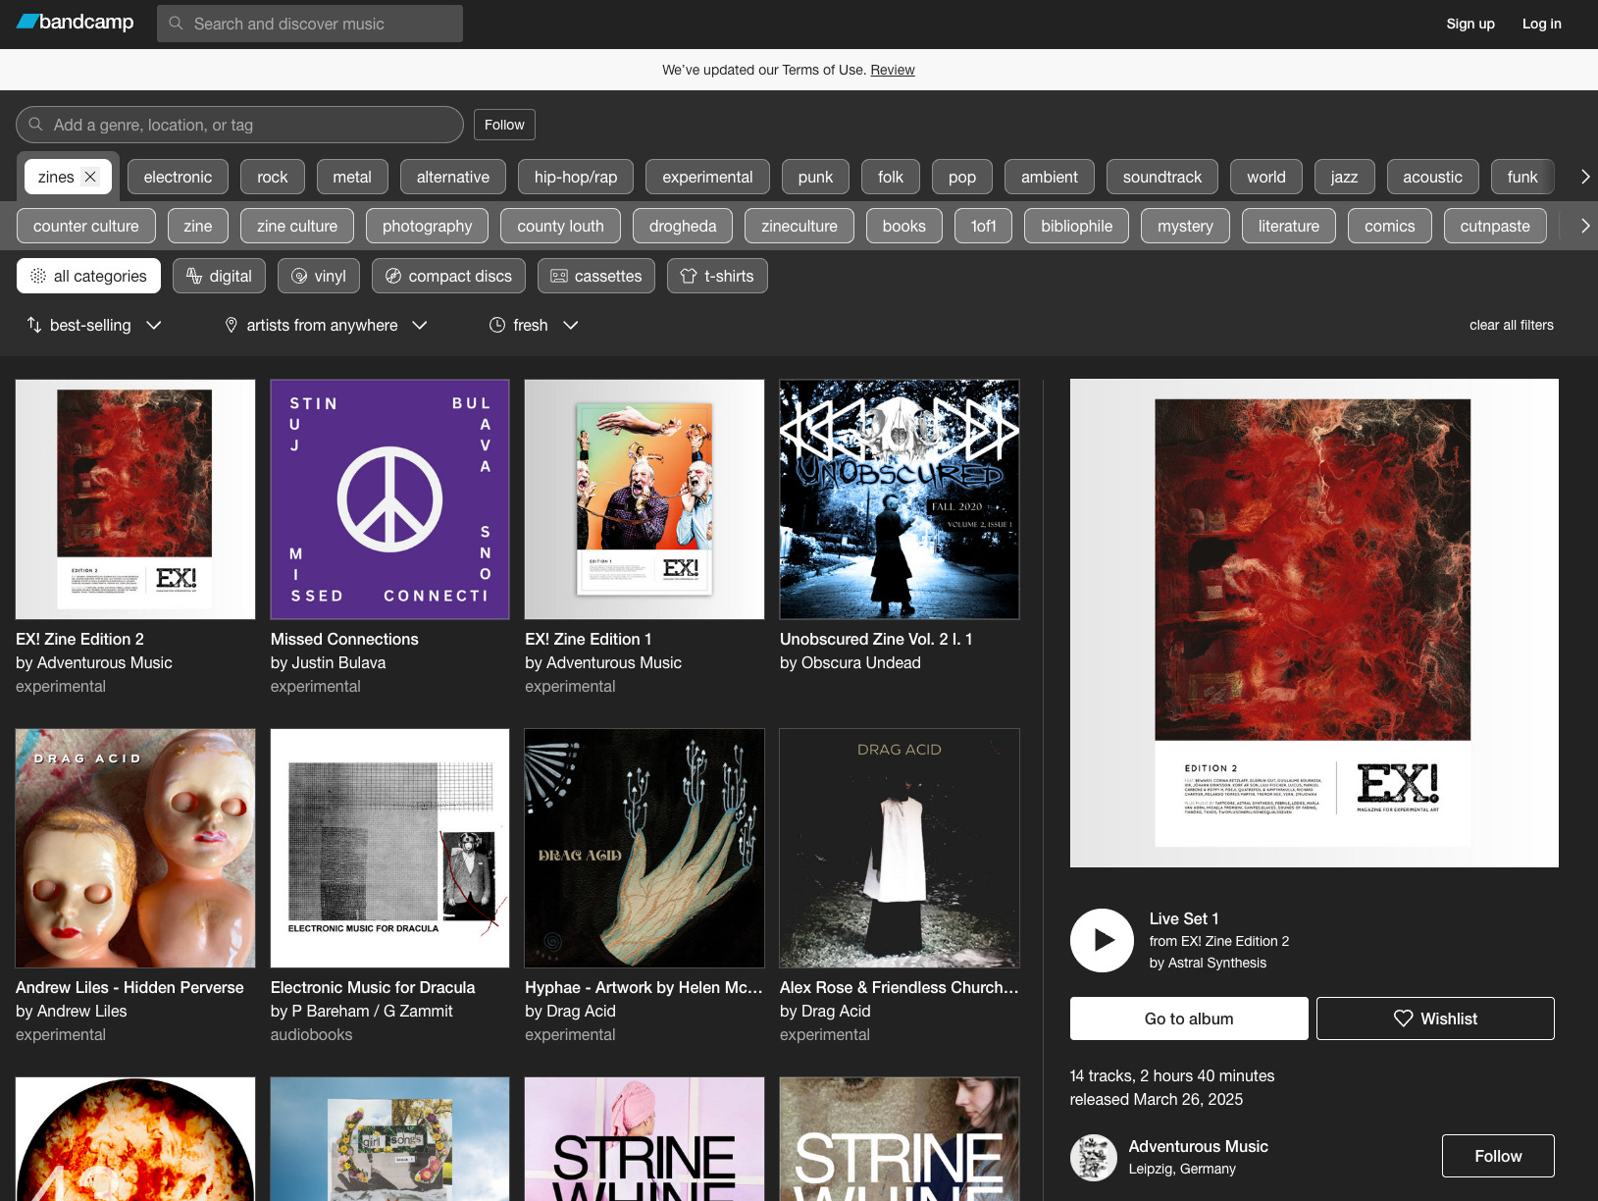Choose the bibliophile related tag
The height and width of the screenshot is (1201, 1598).
[1076, 226]
